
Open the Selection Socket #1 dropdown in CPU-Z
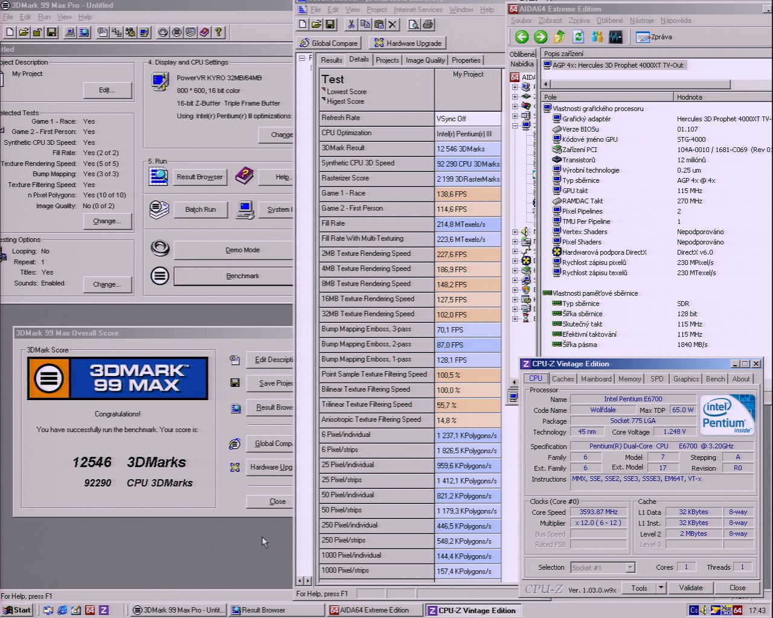click(x=630, y=568)
